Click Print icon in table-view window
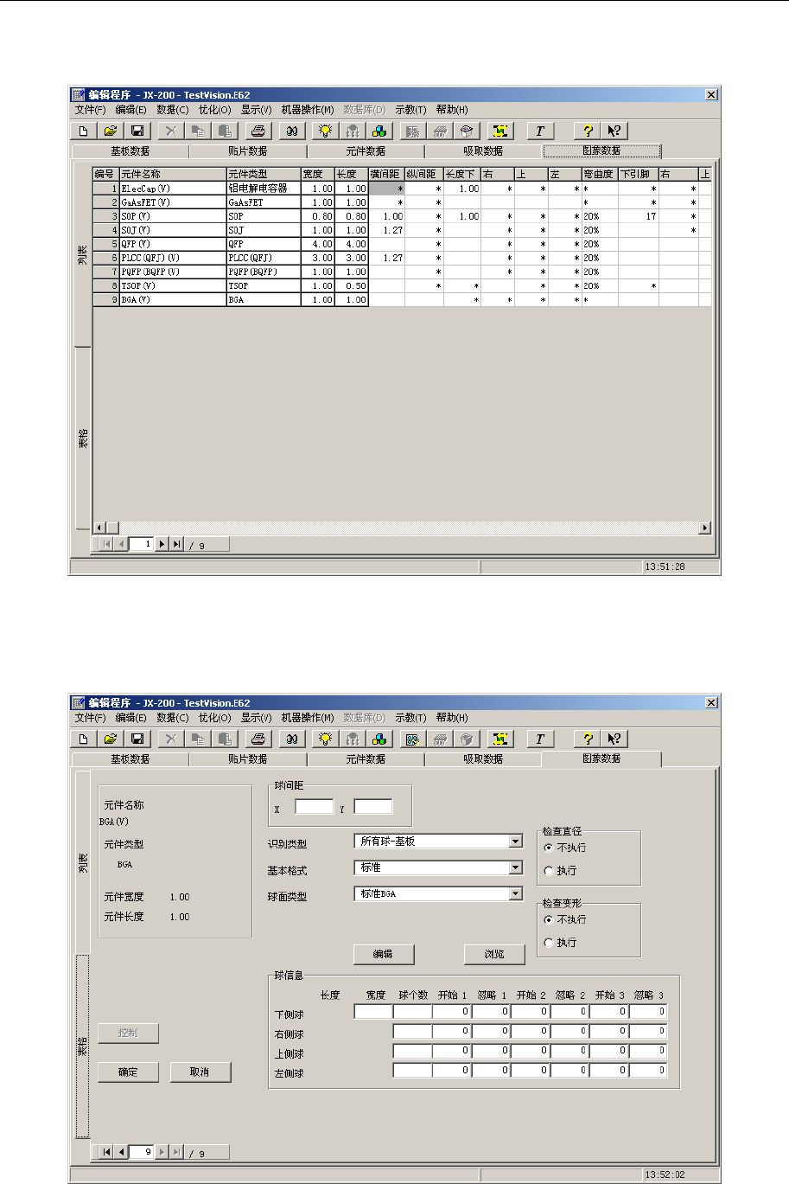The width and height of the screenshot is (789, 1184). 258,131
